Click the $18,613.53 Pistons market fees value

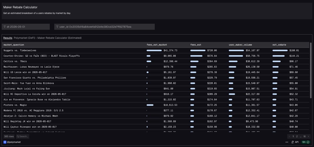pyautogui.click(x=170, y=105)
